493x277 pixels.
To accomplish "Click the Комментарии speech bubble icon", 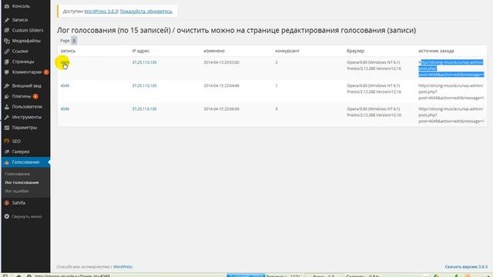I will pos(7,72).
